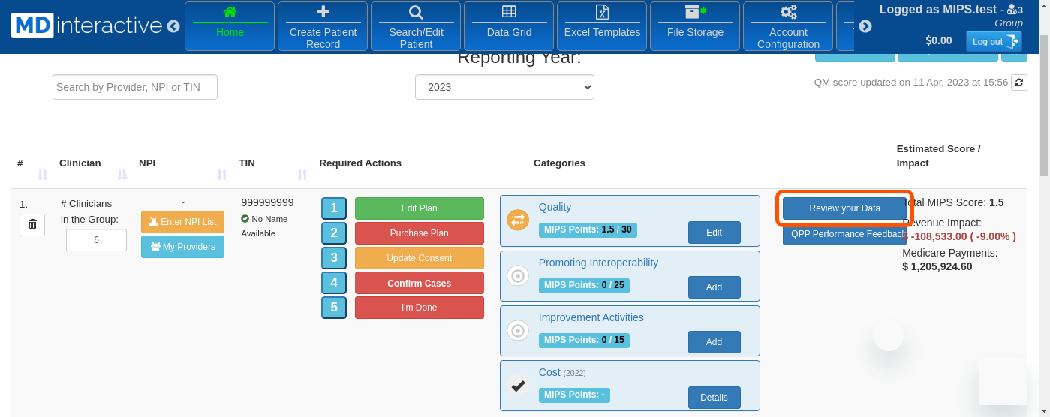Click the trash icon to delete clinician row

pyautogui.click(x=32, y=224)
